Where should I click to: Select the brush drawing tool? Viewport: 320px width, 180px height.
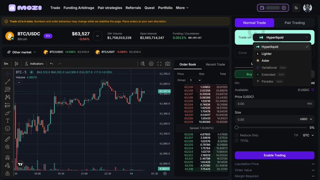(8, 113)
